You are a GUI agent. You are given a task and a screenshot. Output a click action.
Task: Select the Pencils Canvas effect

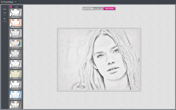16,54
